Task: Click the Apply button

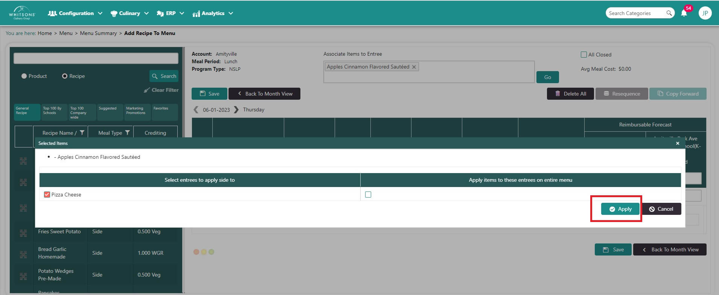Action: [x=620, y=209]
